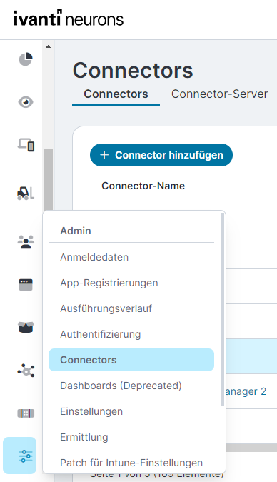Click the ivanti neurons logo
This screenshot has height=482, width=277.
pyautogui.click(x=69, y=18)
